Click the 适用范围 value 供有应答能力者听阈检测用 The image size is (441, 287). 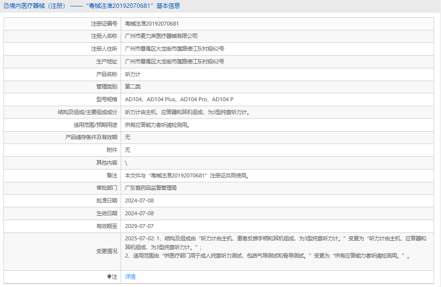click(157, 125)
